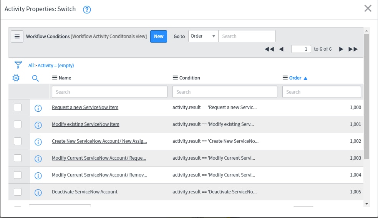Open Modify existing ServiceNow Item record
Viewport: 378px width, 218px height.
[86, 124]
